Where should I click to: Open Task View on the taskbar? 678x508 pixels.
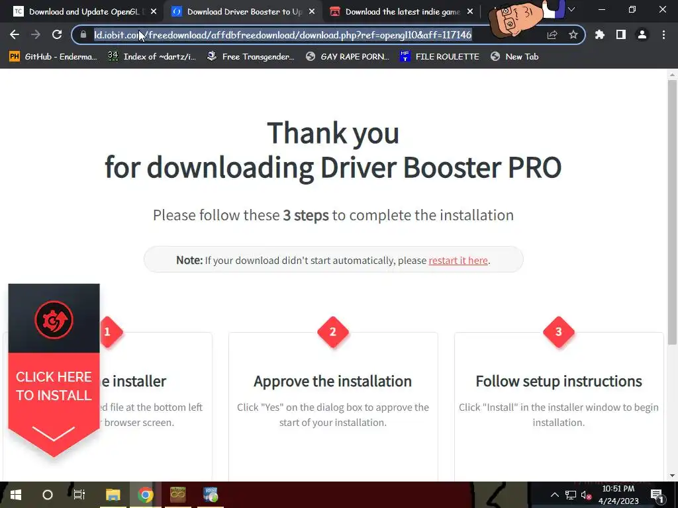click(79, 495)
